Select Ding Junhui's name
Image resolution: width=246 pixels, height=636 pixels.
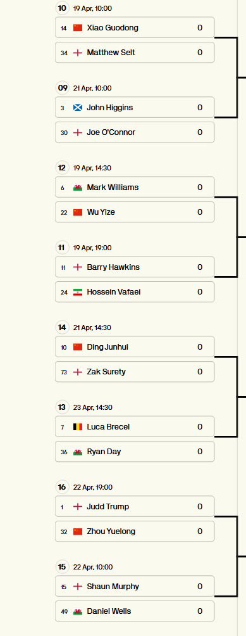point(108,347)
